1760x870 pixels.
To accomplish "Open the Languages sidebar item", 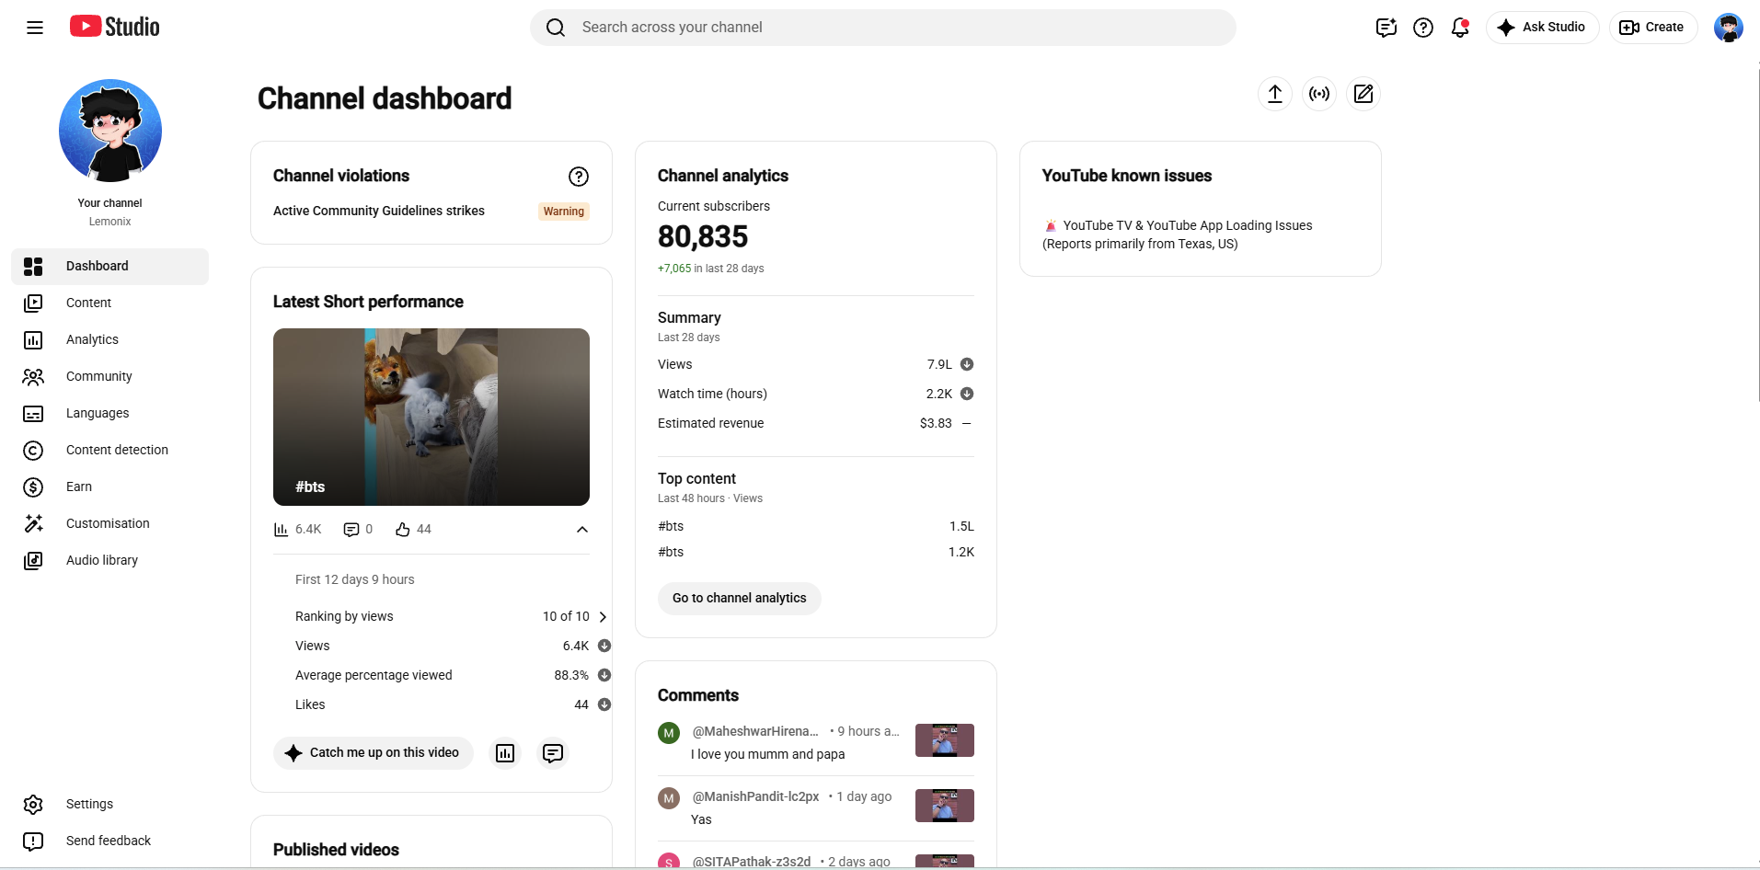I will point(110,413).
